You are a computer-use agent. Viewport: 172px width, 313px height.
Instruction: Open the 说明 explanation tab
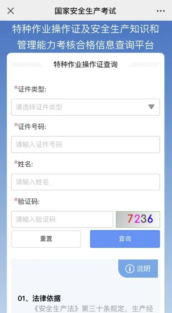(138, 269)
